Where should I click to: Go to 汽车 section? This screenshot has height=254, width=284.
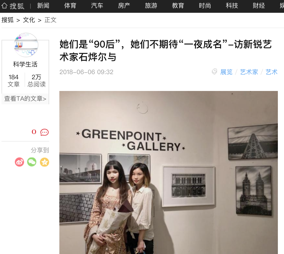pos(97,6)
